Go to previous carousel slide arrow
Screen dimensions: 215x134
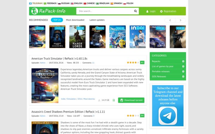(170, 20)
